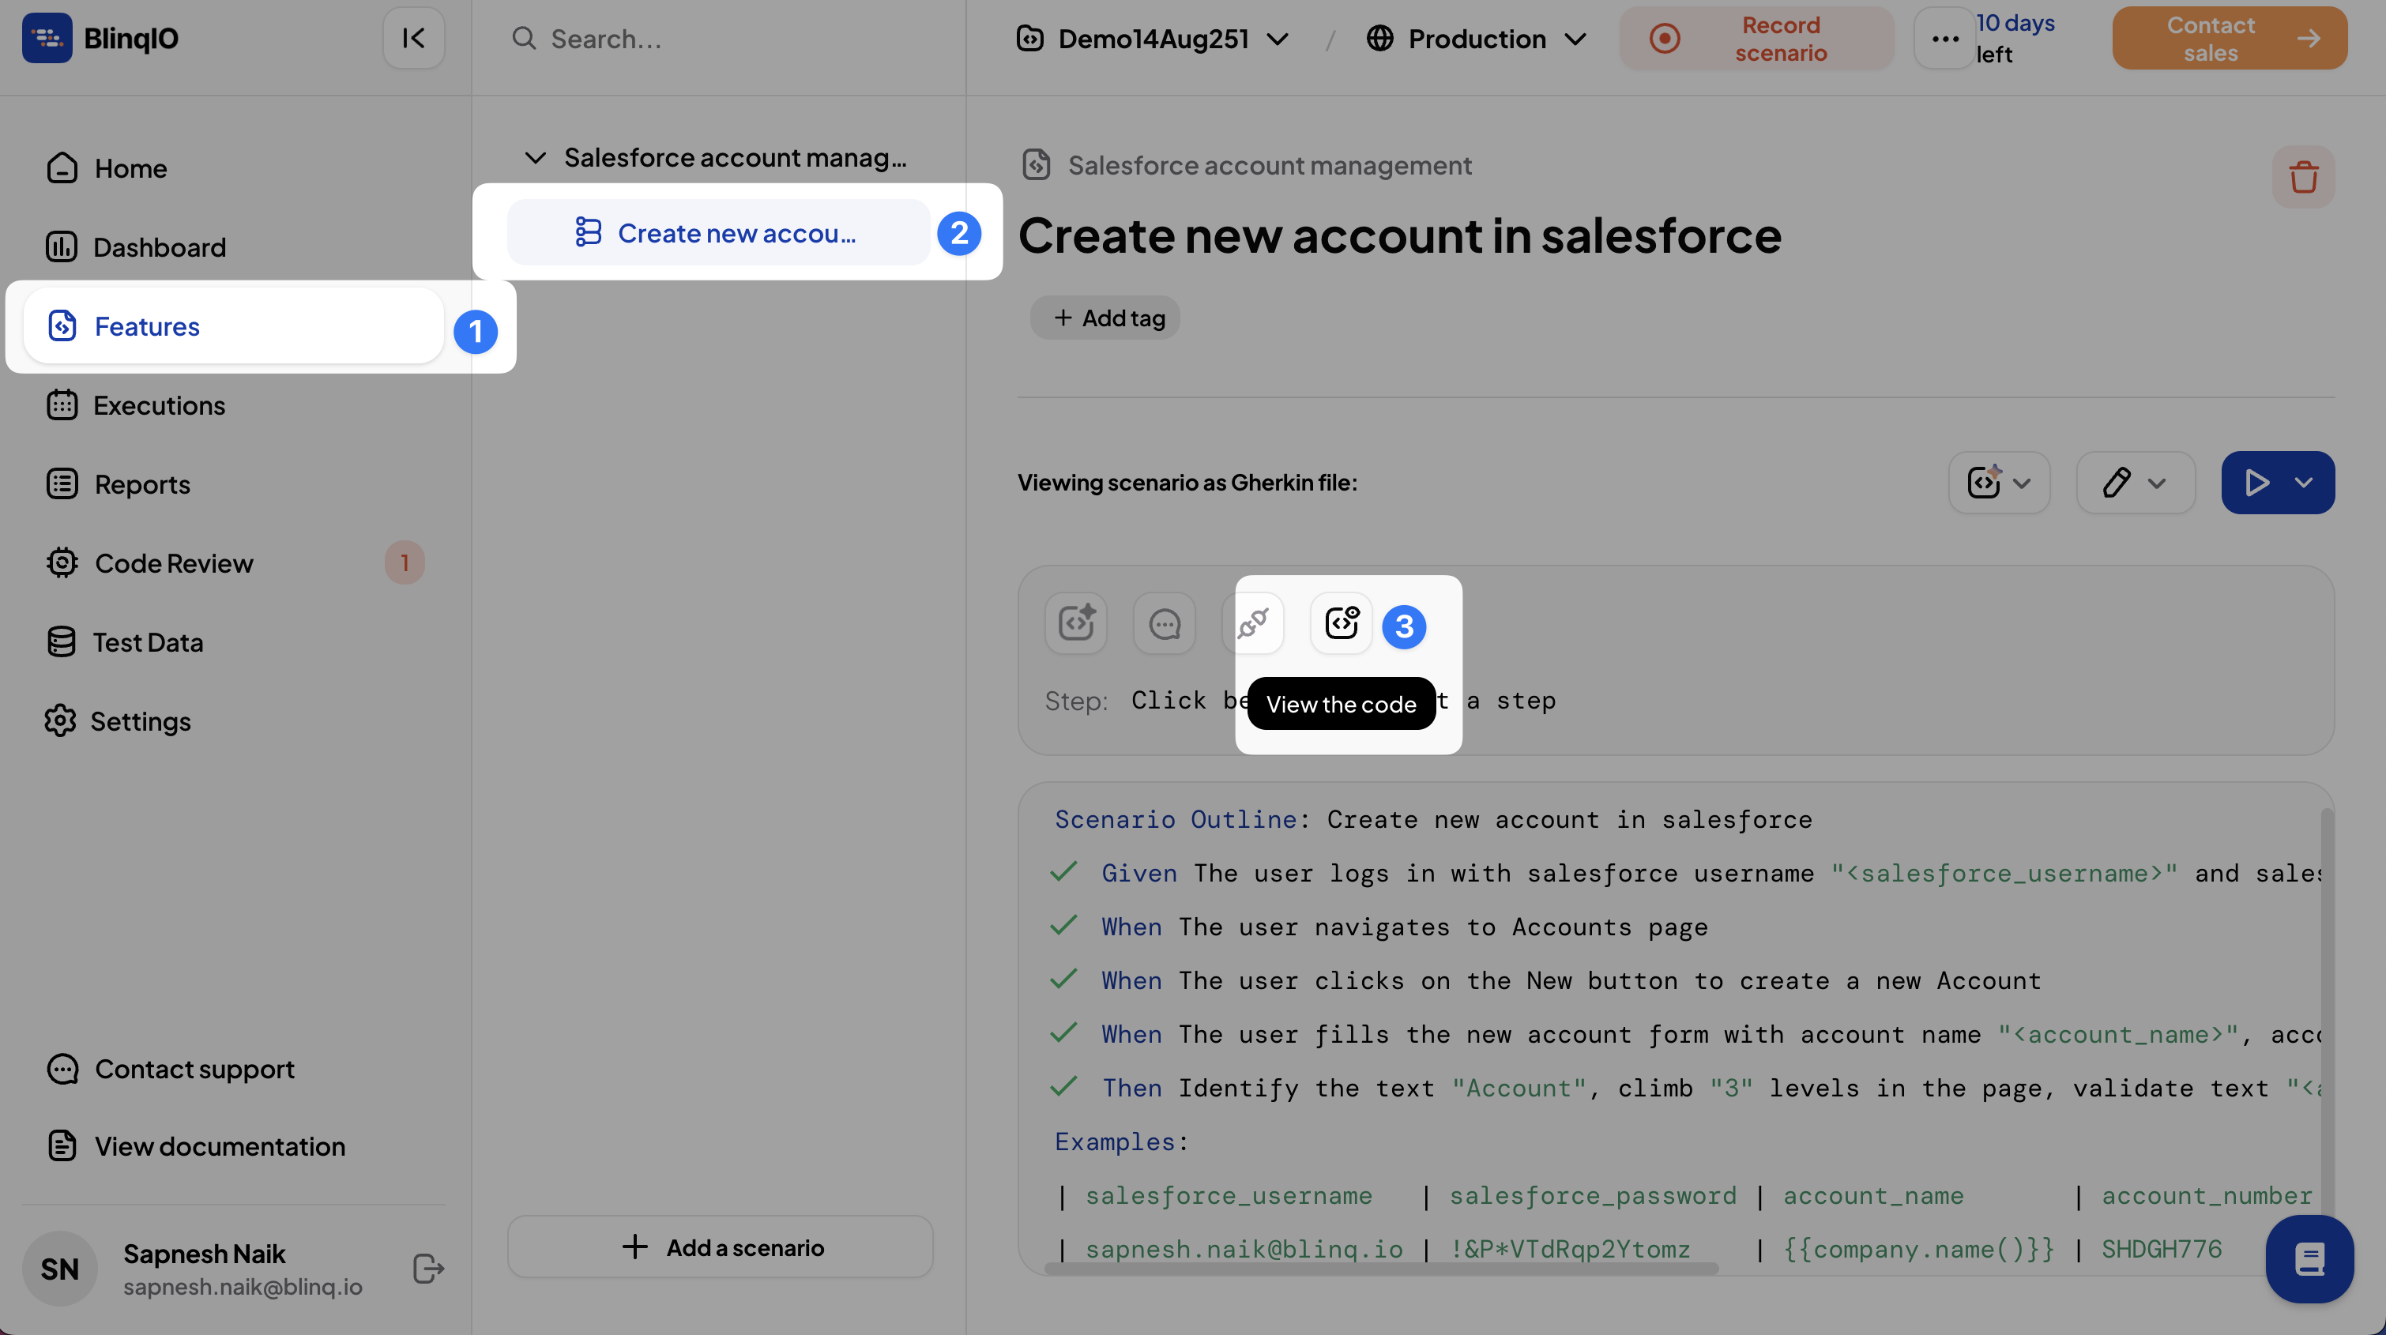Click the View the code icon
2386x1335 pixels.
tap(1342, 623)
